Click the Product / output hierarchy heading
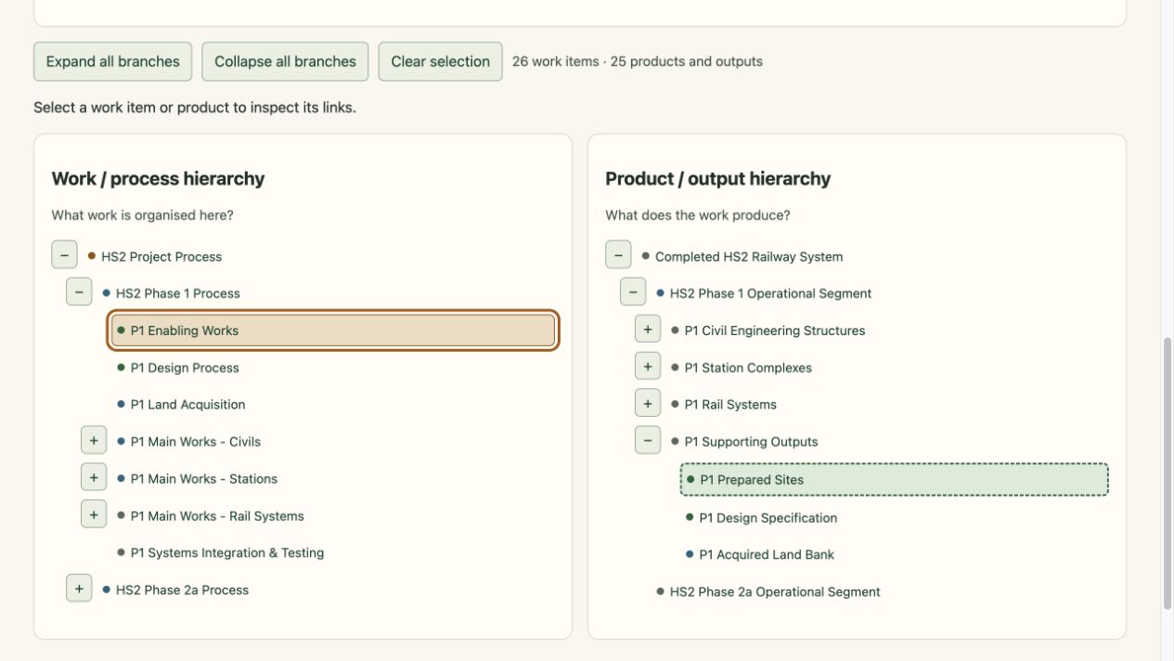The width and height of the screenshot is (1174, 661). click(x=718, y=179)
